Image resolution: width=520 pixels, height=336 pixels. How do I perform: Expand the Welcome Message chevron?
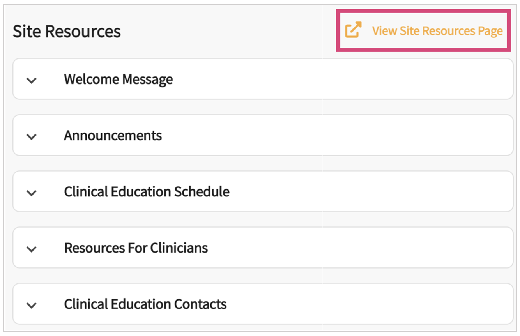32,80
